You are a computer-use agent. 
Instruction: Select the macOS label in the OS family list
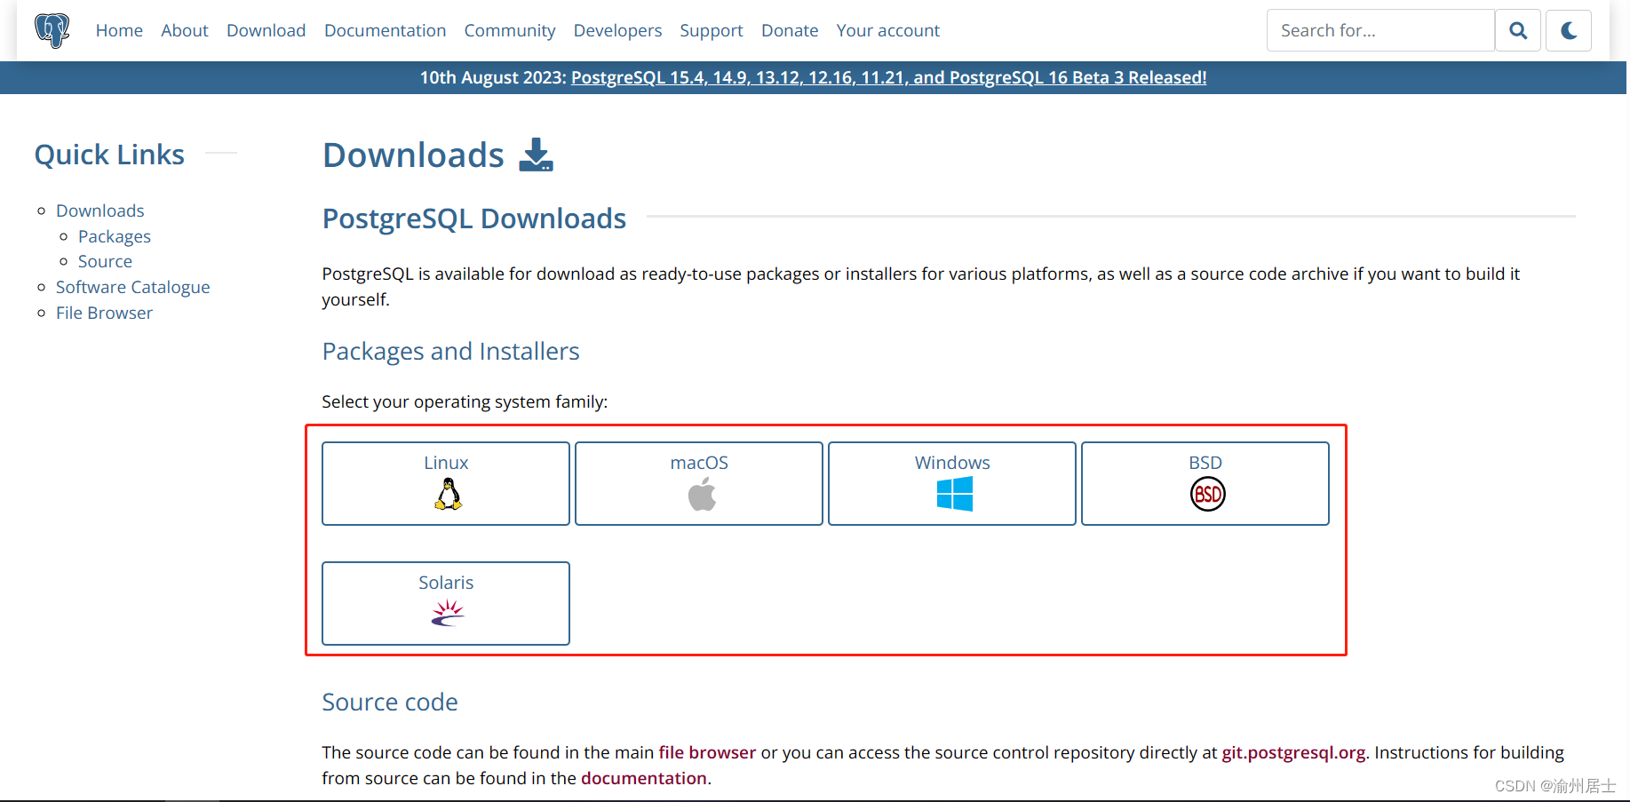699,463
